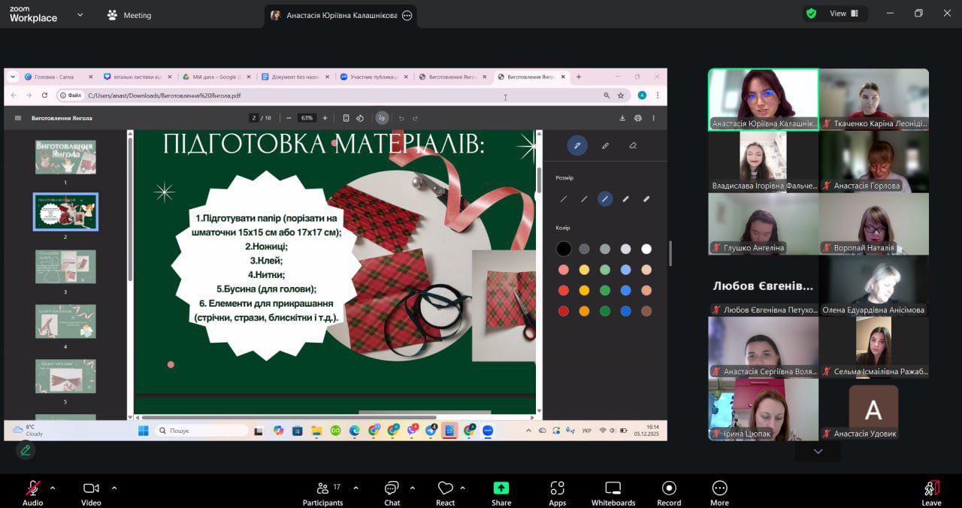Click the green annotate pencil icon
The width and height of the screenshot is (962, 508).
click(26, 450)
